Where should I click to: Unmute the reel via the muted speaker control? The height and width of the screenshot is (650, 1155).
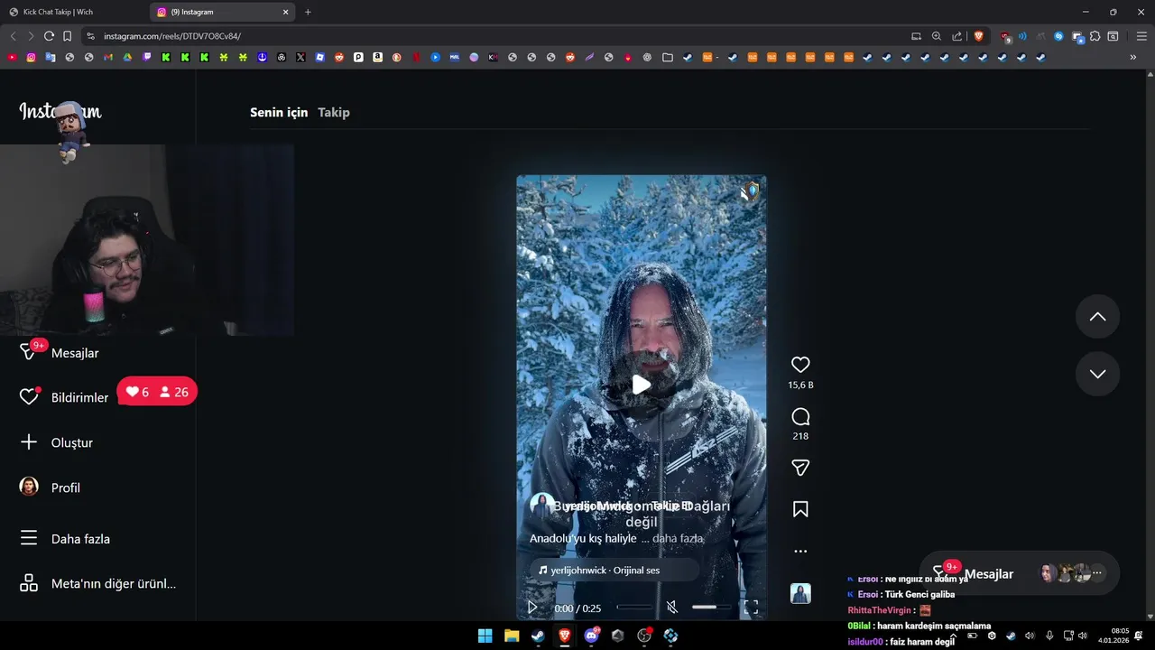click(x=671, y=608)
